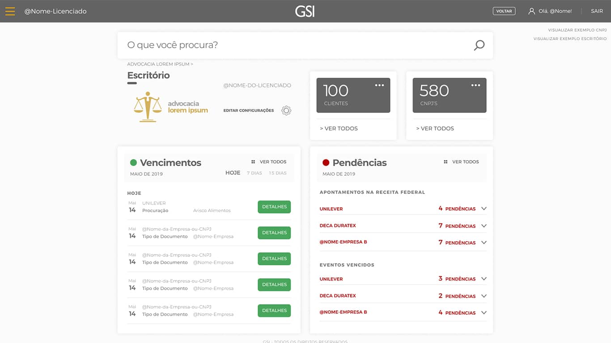The image size is (611, 343).
Task: Open settings gear next to Editar Configurações
Action: tap(286, 110)
